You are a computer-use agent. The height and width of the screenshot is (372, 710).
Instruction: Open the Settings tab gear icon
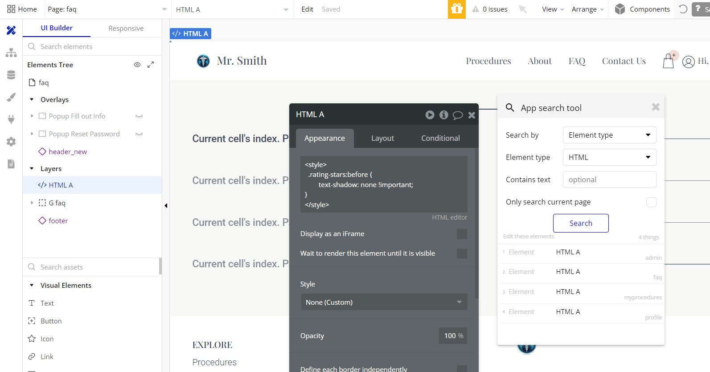tap(11, 142)
